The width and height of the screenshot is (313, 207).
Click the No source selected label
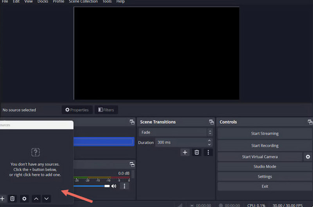click(x=19, y=110)
